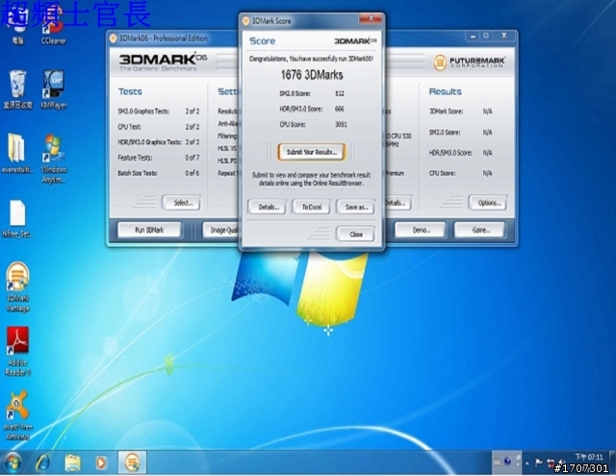Launch the KMPlayer desktop shortcut

click(54, 89)
